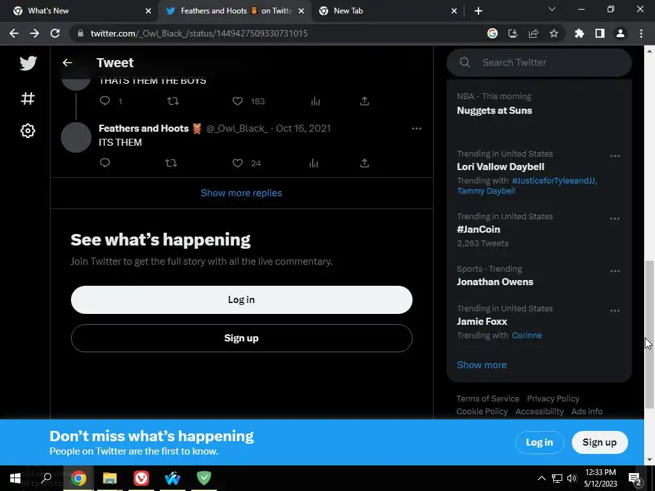Click Show more replies

[x=241, y=193]
